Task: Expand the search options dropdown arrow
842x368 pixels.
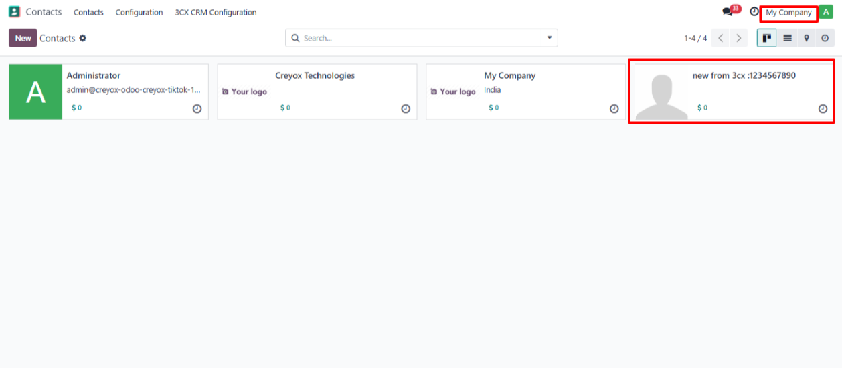Action: coord(550,38)
